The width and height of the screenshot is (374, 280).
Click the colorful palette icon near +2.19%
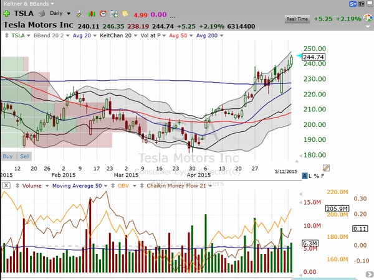point(368,18)
